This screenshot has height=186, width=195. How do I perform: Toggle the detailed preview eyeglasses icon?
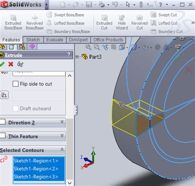pos(20,64)
